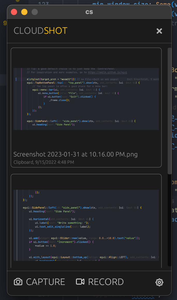Screen dimensions: 177x300
Task: Click the gray disabled zoom window button
Action: 34,12
